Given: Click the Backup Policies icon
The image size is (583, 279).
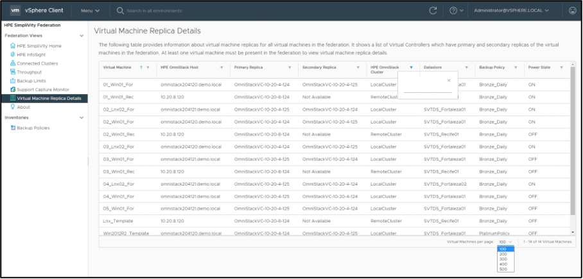Looking at the screenshot, I should pyautogui.click(x=13, y=128).
